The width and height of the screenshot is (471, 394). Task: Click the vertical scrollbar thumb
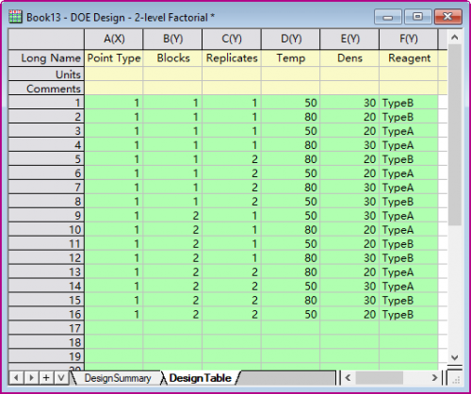pyautogui.click(x=454, y=135)
